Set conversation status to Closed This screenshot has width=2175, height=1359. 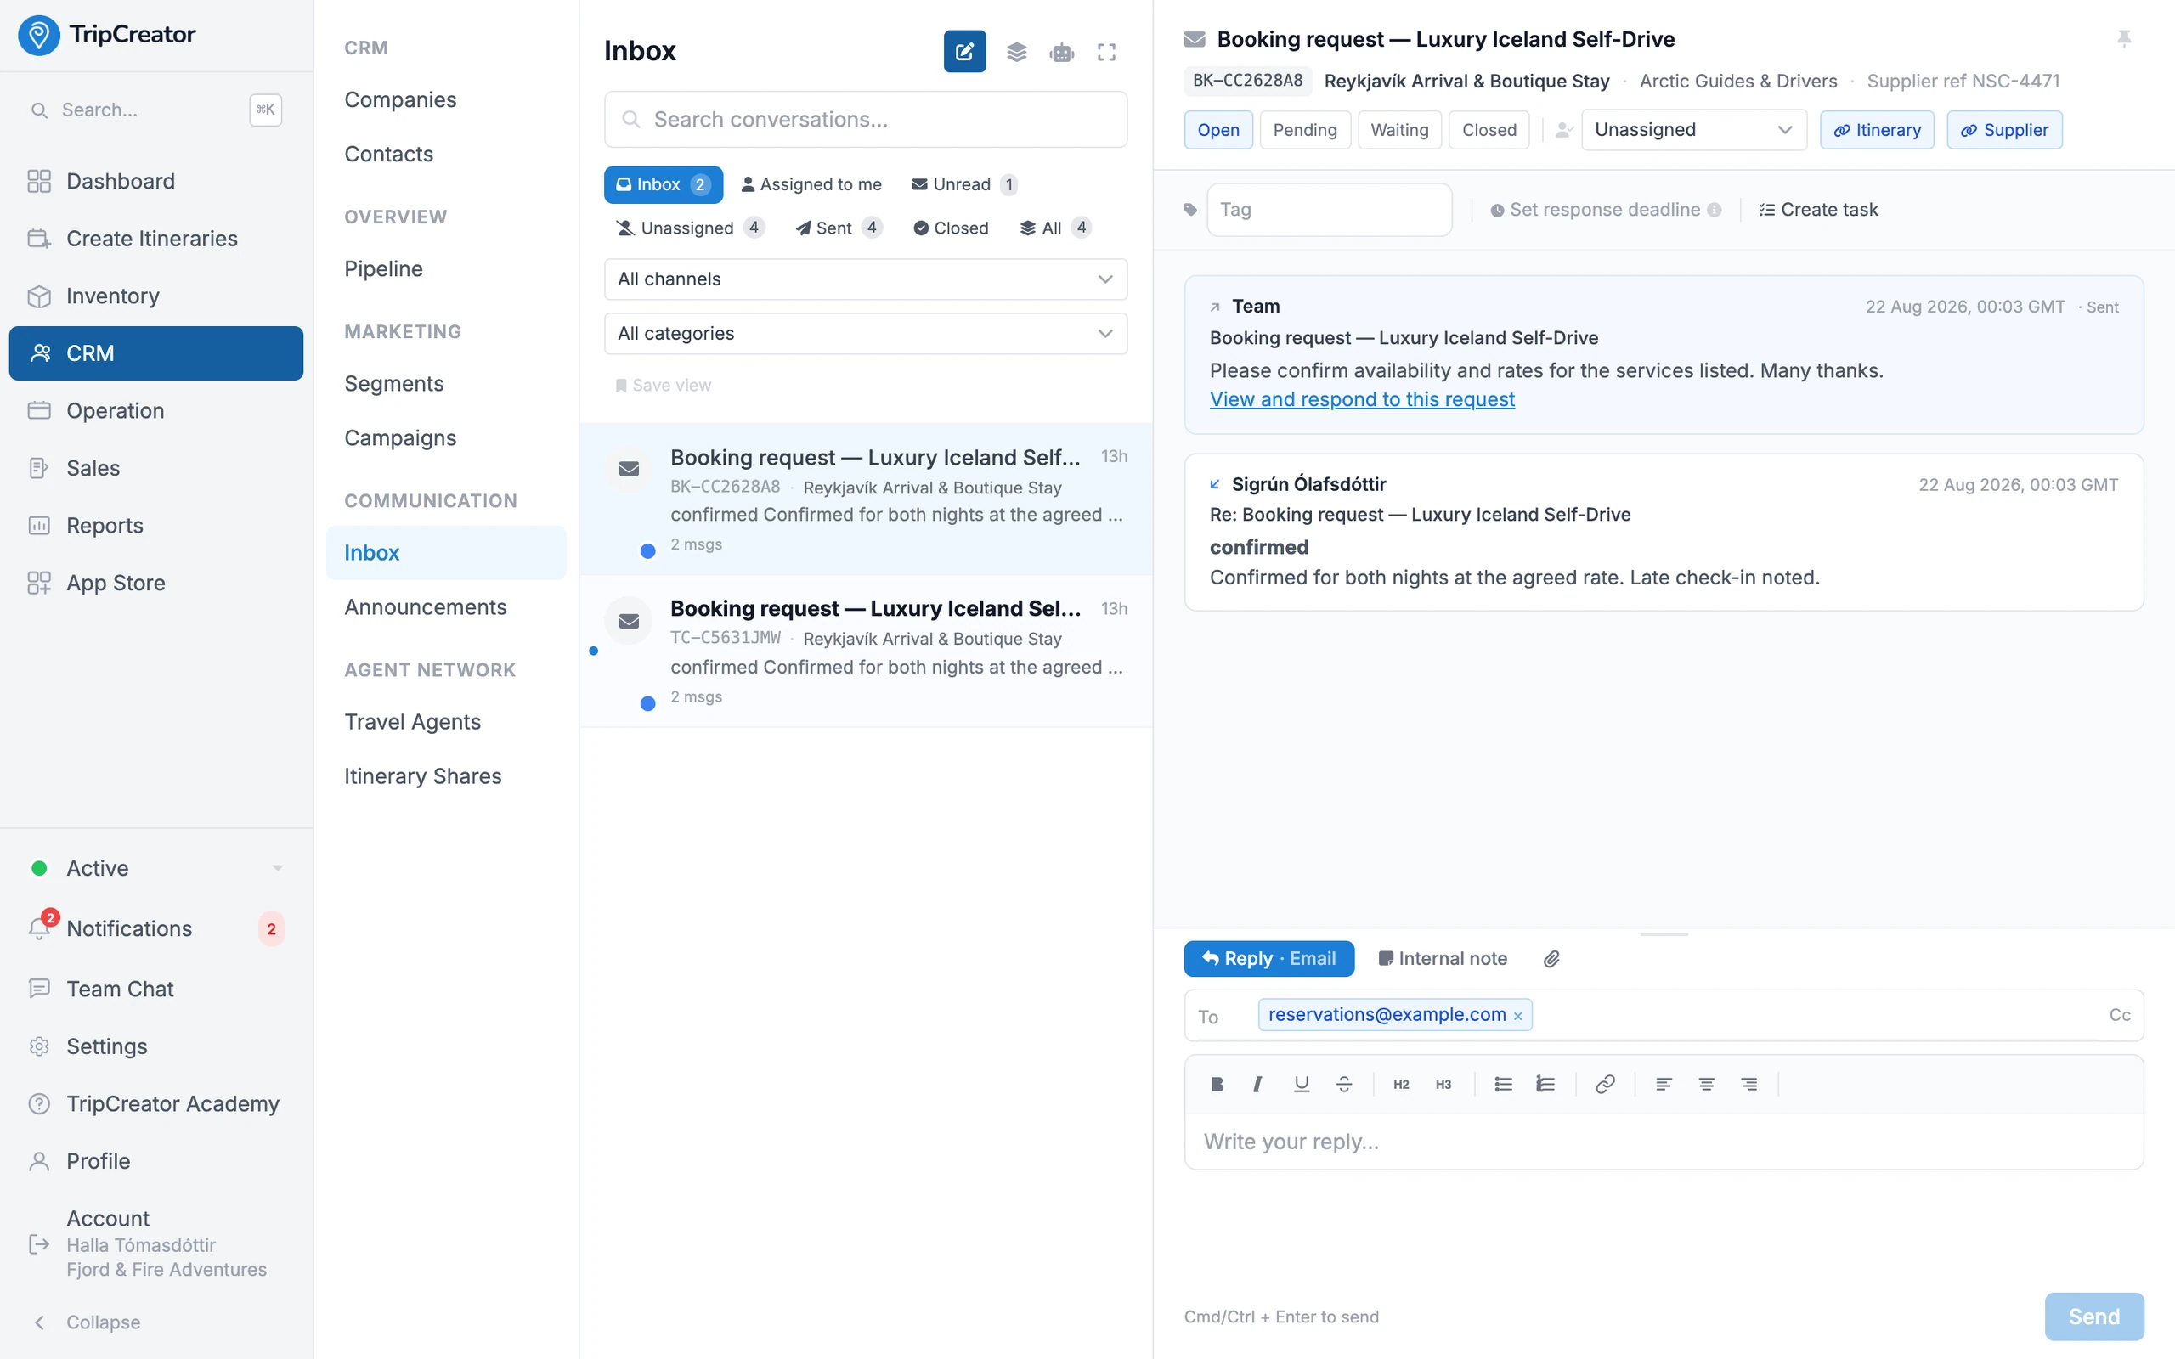1489,129
